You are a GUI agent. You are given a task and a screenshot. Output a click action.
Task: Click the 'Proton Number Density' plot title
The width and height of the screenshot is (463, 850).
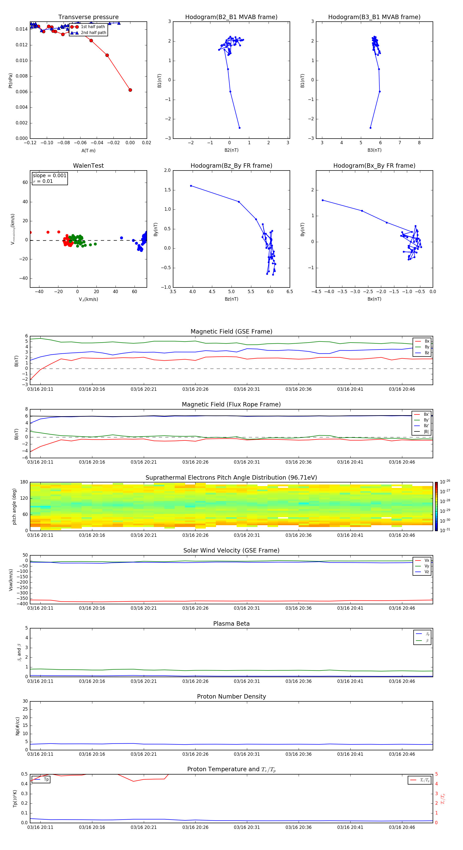[x=231, y=696]
